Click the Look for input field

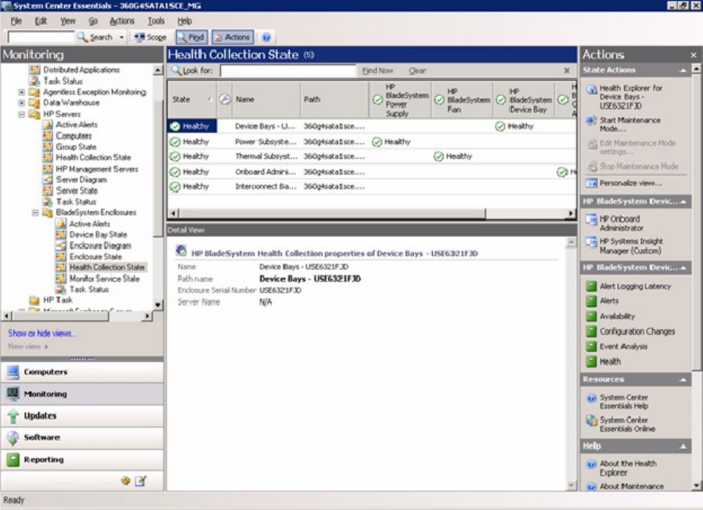pyautogui.click(x=287, y=70)
